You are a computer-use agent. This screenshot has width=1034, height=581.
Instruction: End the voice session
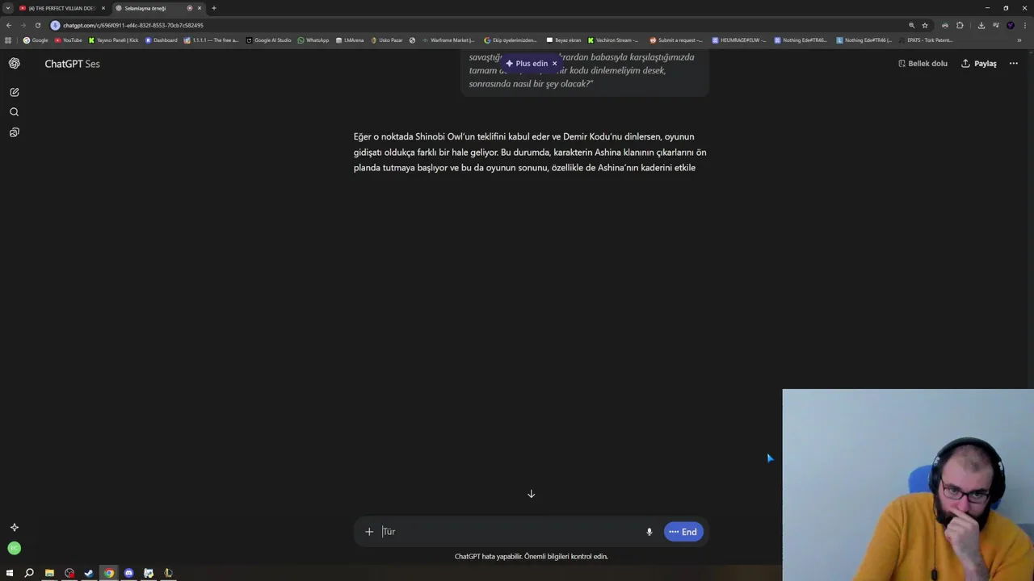click(x=683, y=532)
